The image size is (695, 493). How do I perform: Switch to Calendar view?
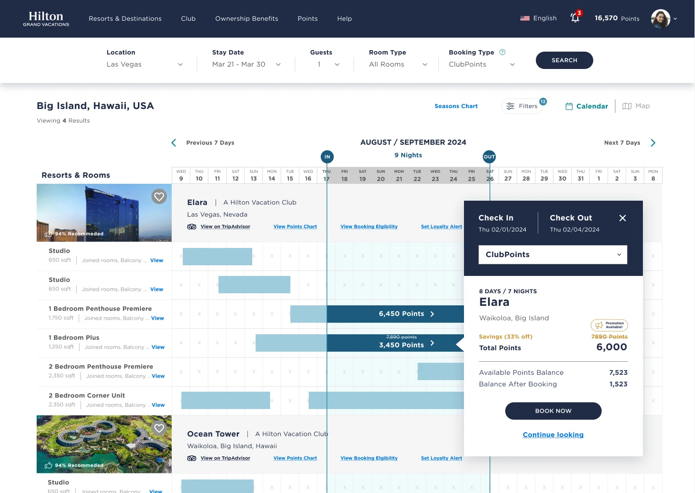586,106
